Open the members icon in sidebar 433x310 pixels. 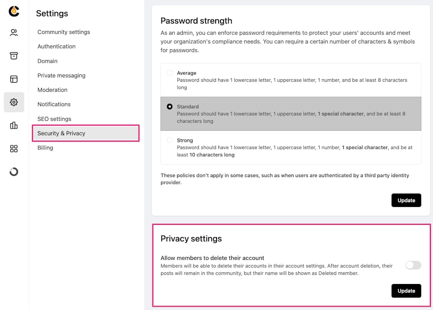pos(14,32)
